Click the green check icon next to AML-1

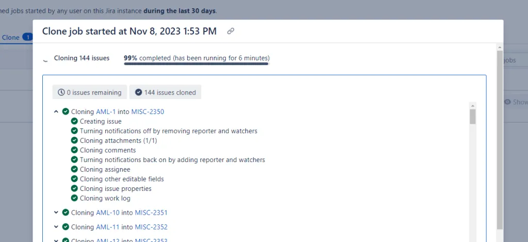coord(65,111)
